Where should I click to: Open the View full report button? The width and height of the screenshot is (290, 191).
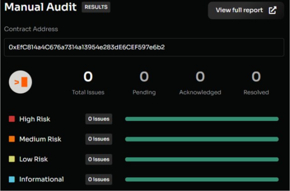click(x=245, y=10)
